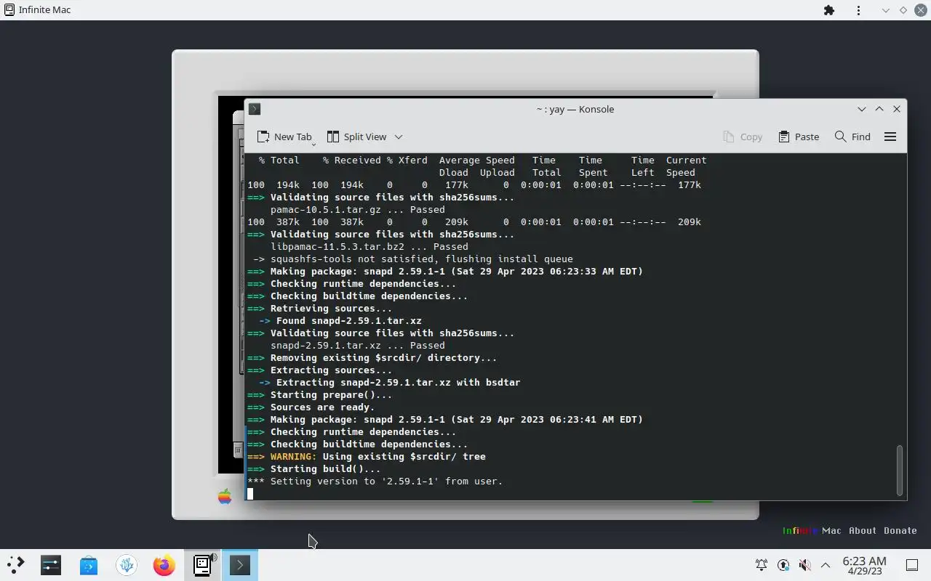Click 'squashfs-tools not satisfied' message line
Viewport: 931px width, 581px height.
tap(412, 259)
